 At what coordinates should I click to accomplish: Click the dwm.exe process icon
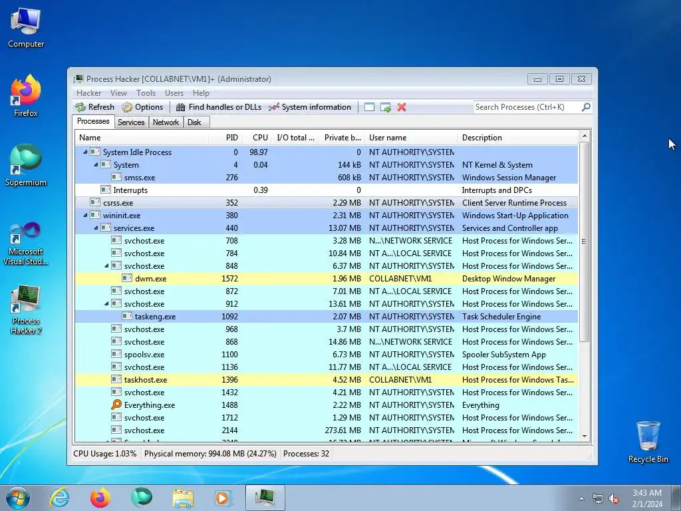click(127, 278)
